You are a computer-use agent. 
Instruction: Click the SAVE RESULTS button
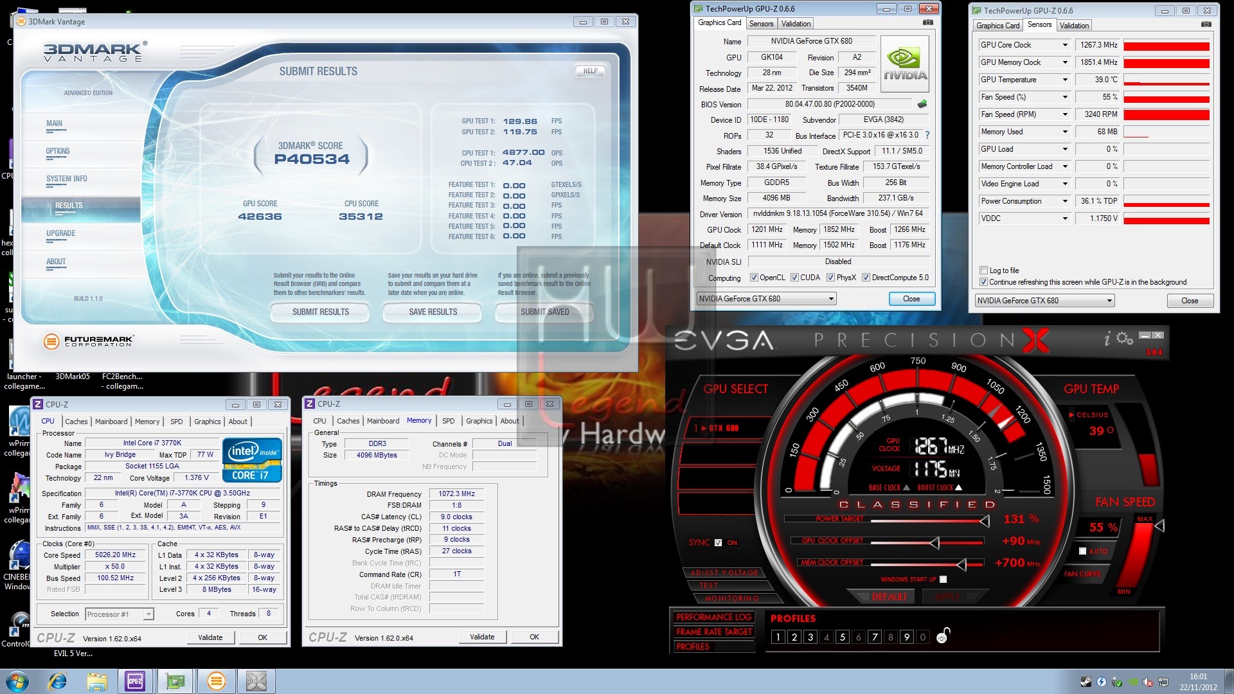tap(433, 312)
